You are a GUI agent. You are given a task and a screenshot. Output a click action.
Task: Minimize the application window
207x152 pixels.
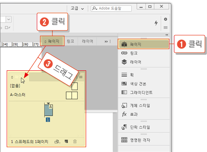coord(141,6)
